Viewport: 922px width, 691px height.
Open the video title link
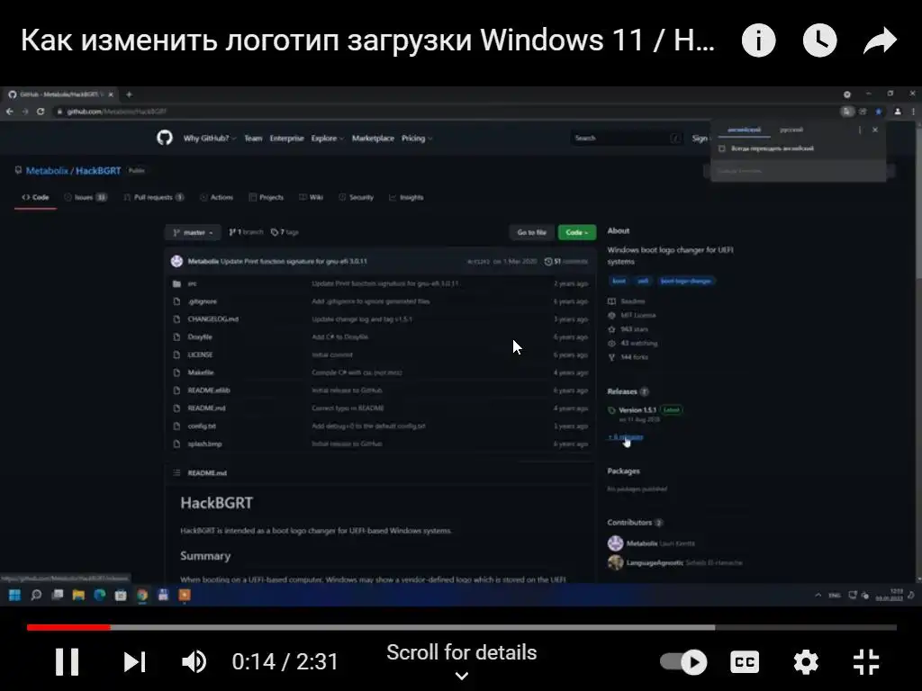(x=367, y=40)
